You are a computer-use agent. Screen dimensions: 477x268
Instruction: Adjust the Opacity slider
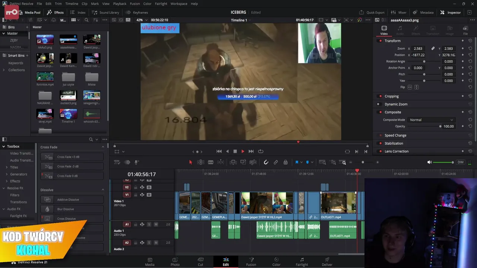pyautogui.click(x=424, y=126)
